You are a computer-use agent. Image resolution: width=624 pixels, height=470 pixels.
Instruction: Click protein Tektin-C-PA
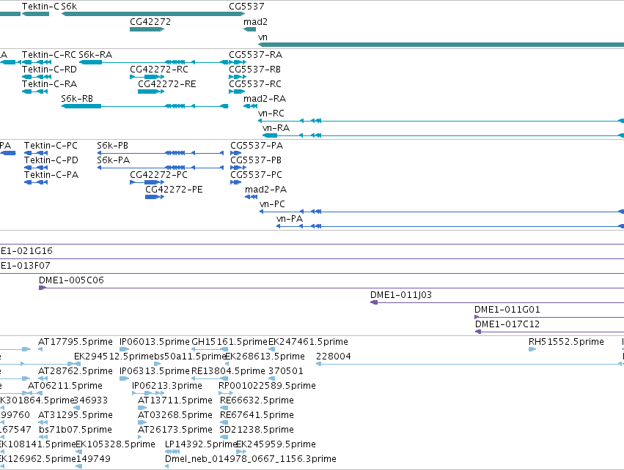36,183
